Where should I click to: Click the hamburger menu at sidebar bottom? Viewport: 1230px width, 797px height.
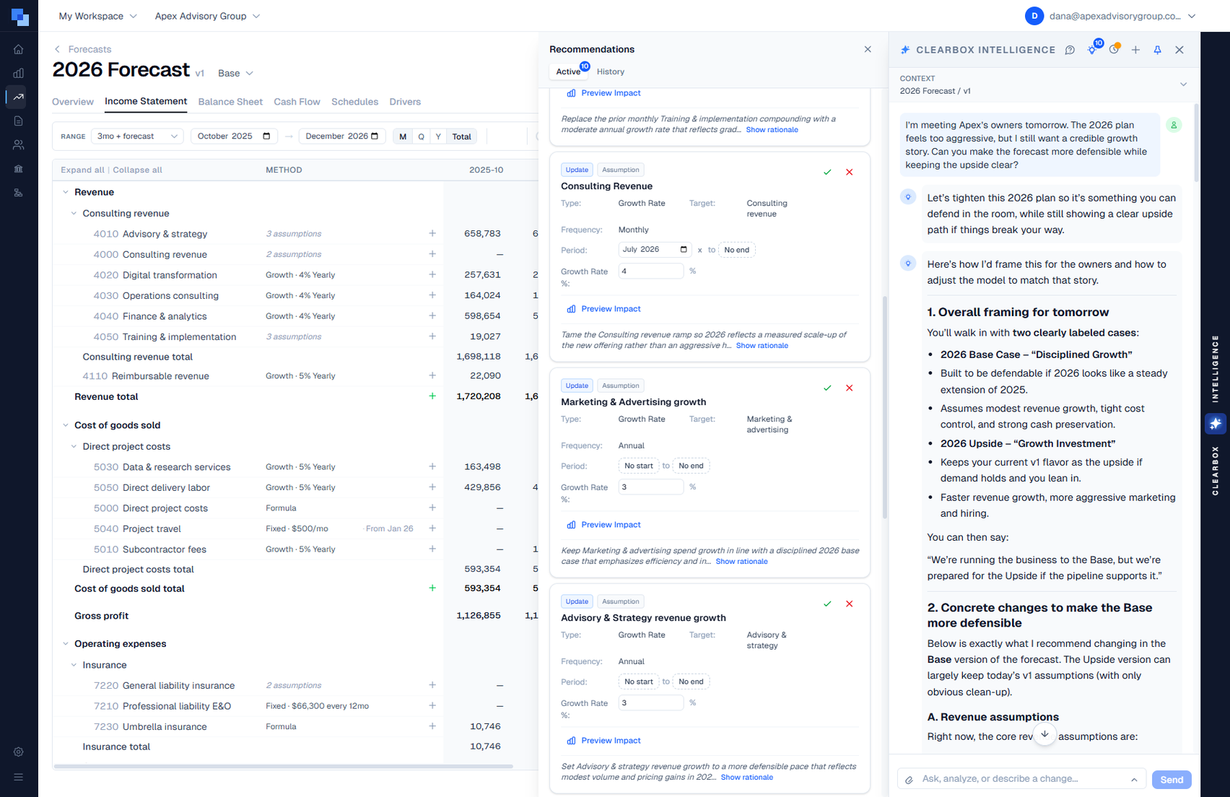[x=19, y=777]
